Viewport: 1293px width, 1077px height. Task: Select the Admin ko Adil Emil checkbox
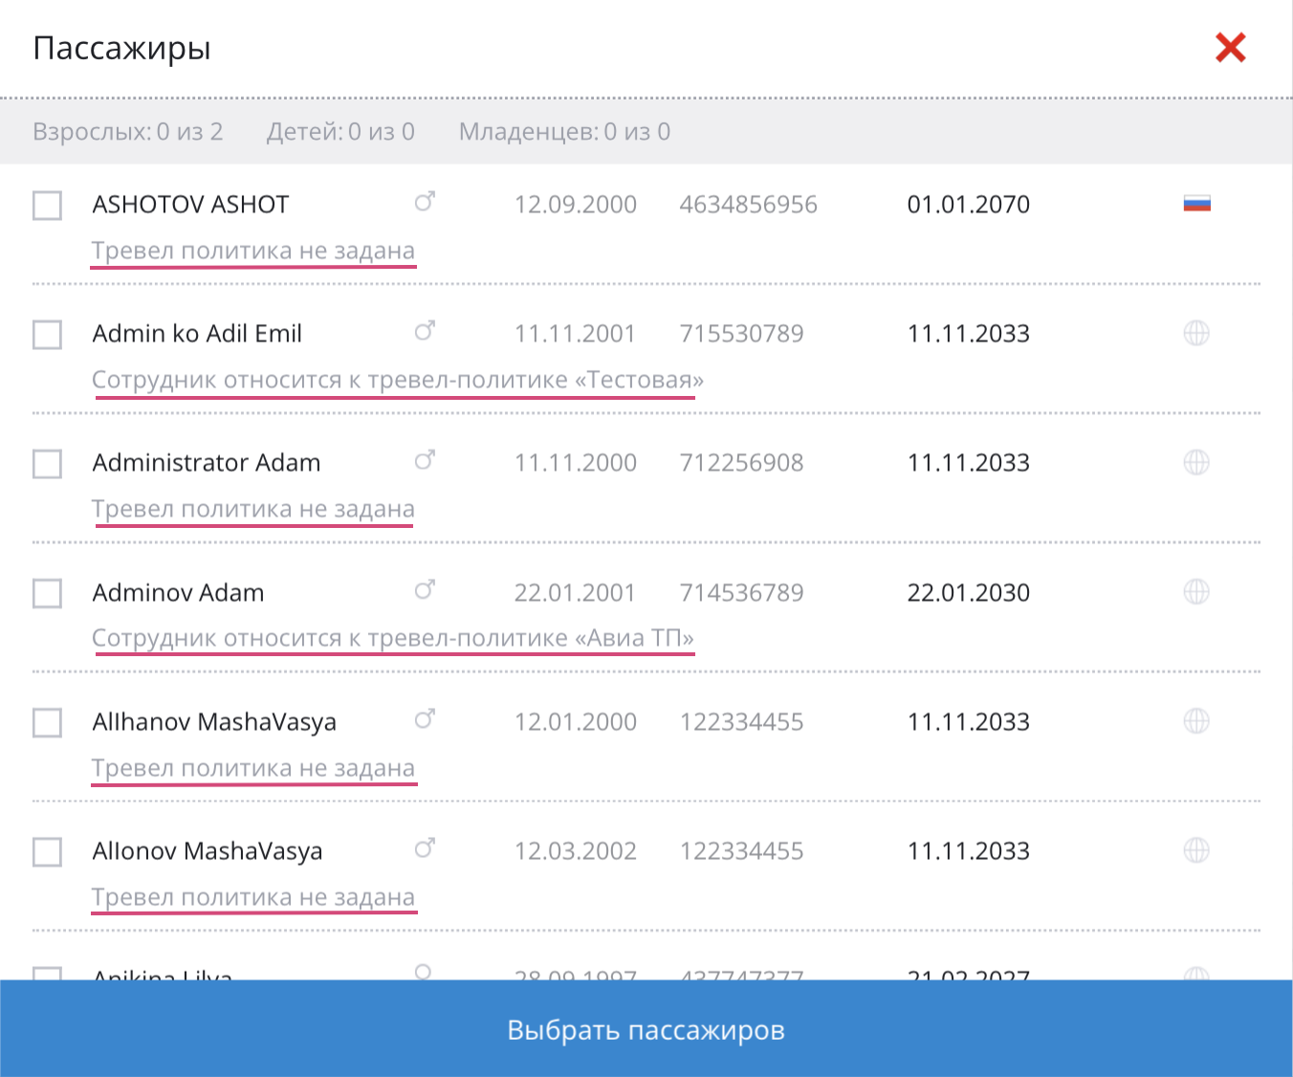tap(48, 335)
